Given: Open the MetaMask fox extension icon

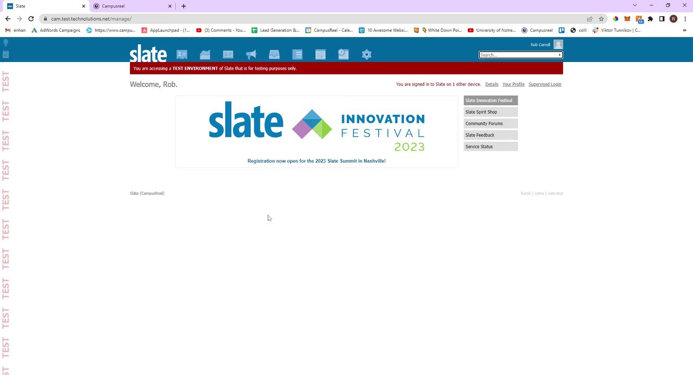Looking at the screenshot, I should (x=627, y=19).
